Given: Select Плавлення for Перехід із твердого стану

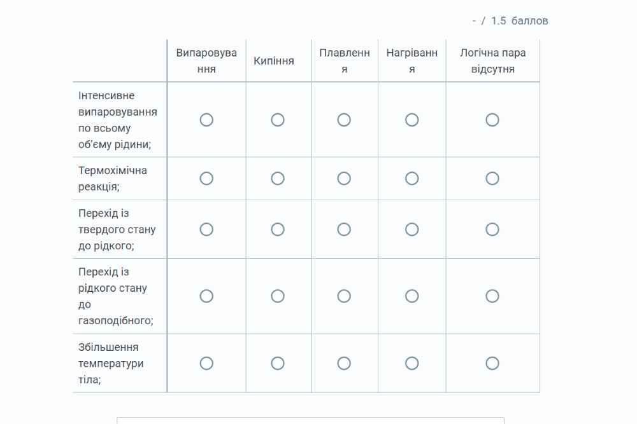Looking at the screenshot, I should pyautogui.click(x=344, y=229).
